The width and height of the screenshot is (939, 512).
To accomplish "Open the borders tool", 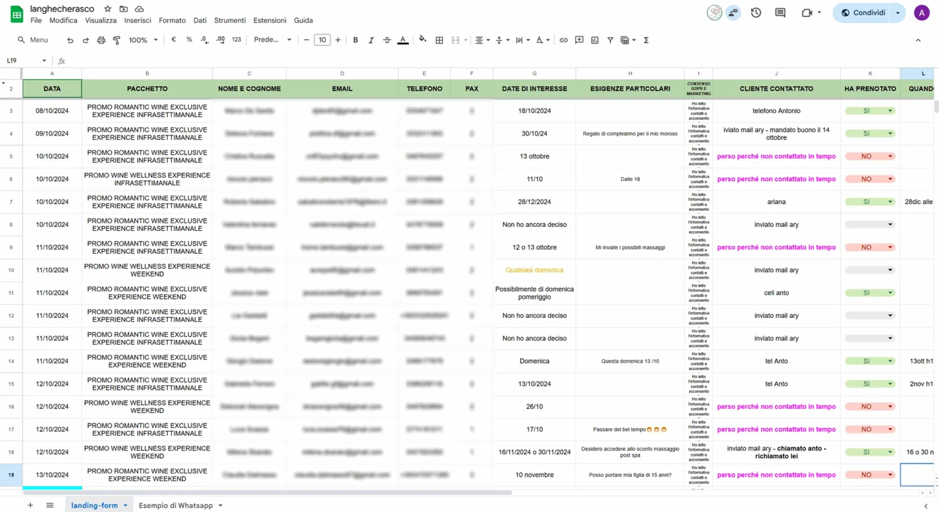I will pos(439,40).
